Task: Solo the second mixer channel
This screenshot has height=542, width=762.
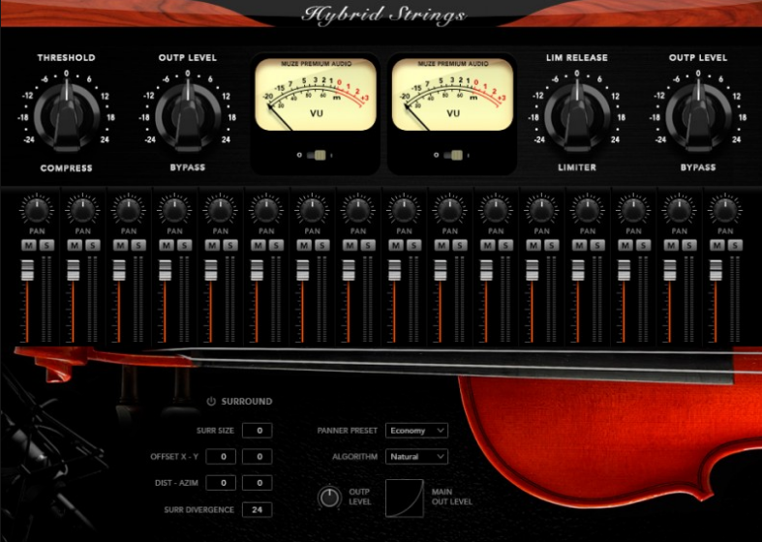Action: pyautogui.click(x=90, y=246)
